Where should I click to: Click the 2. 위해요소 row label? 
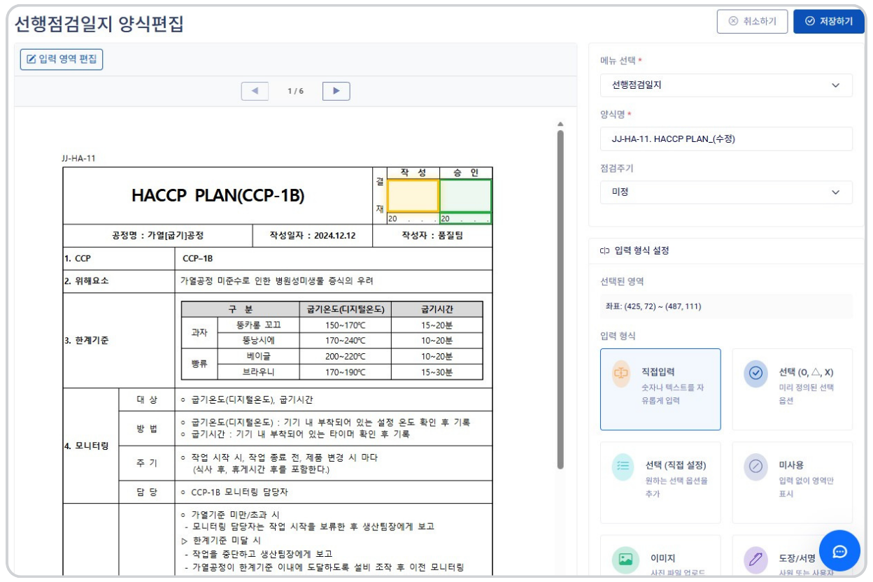tap(87, 281)
